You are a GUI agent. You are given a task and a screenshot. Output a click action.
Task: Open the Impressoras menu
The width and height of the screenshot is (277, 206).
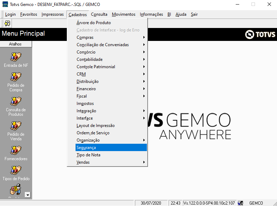click(x=52, y=14)
